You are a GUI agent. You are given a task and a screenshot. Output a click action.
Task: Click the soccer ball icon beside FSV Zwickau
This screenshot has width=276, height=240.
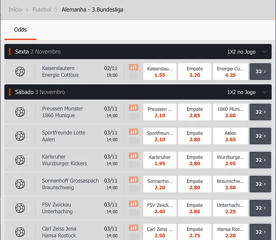click(20, 208)
